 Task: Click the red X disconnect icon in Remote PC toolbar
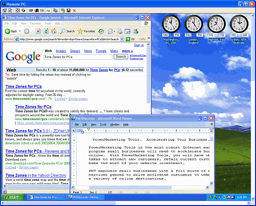point(74,11)
